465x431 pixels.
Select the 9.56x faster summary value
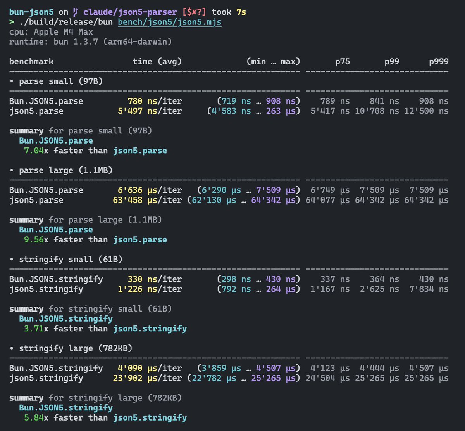33,239
